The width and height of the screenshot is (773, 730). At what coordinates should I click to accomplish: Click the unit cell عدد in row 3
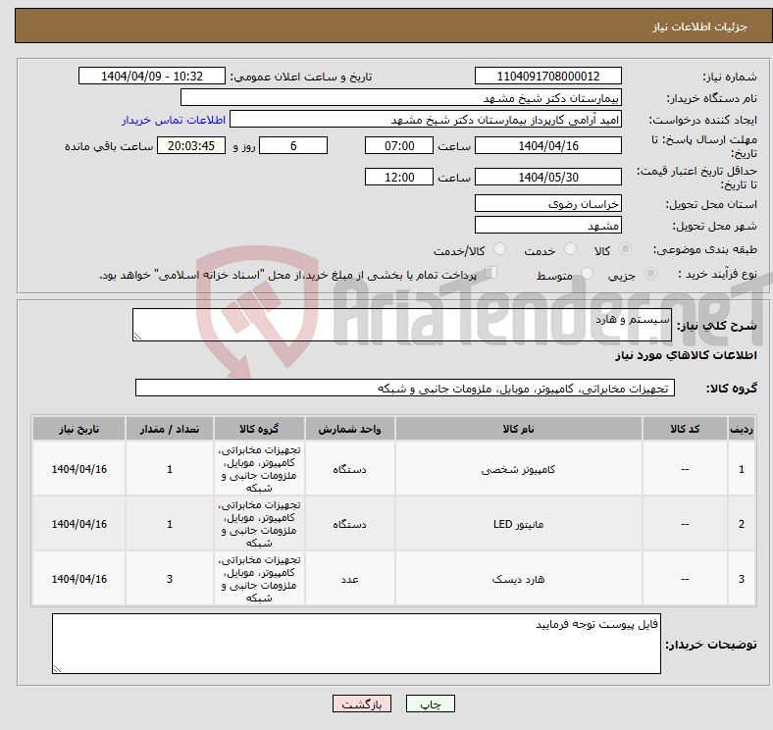(349, 579)
